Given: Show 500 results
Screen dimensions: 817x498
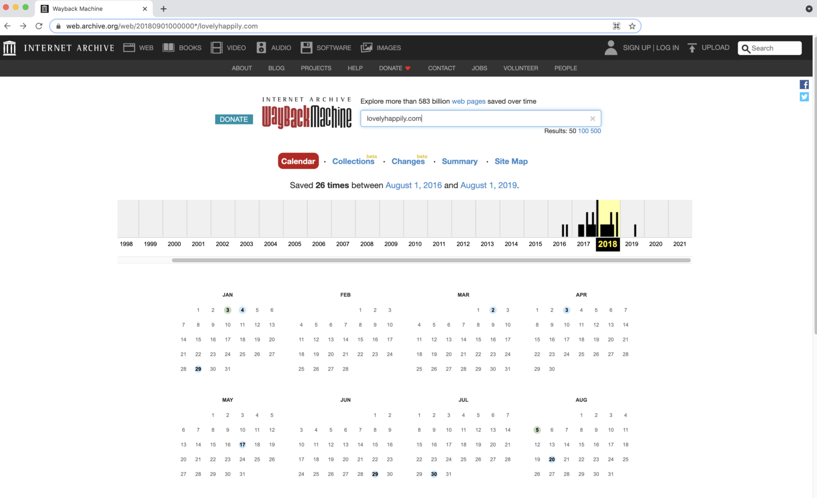Looking at the screenshot, I should [x=596, y=131].
